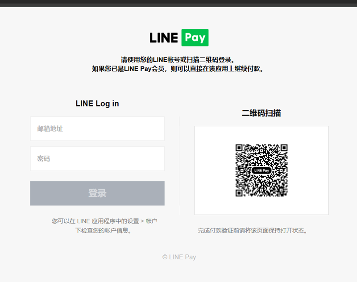Click the QR code's top-left corner square
The width and height of the screenshot is (357, 282).
pyautogui.click(x=239, y=148)
